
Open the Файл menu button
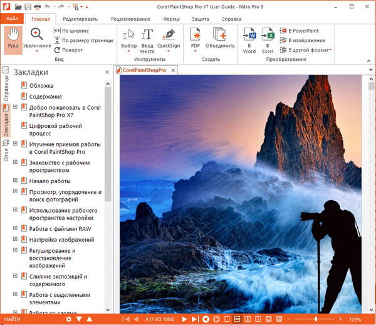click(x=12, y=19)
